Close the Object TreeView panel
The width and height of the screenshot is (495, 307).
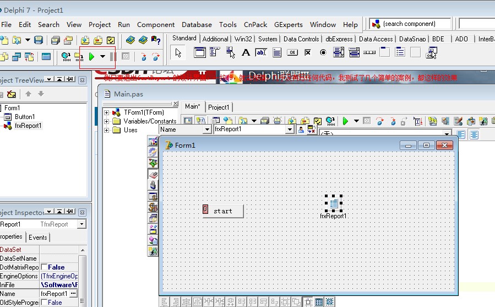click(82, 80)
